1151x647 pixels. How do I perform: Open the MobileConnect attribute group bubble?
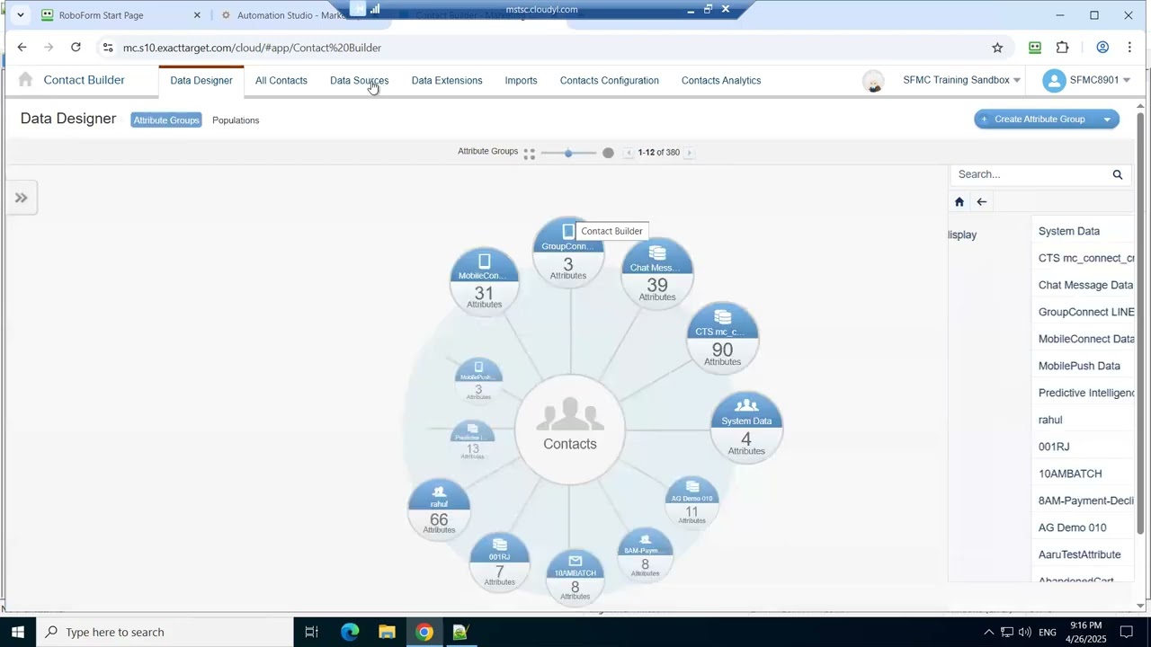click(x=485, y=280)
